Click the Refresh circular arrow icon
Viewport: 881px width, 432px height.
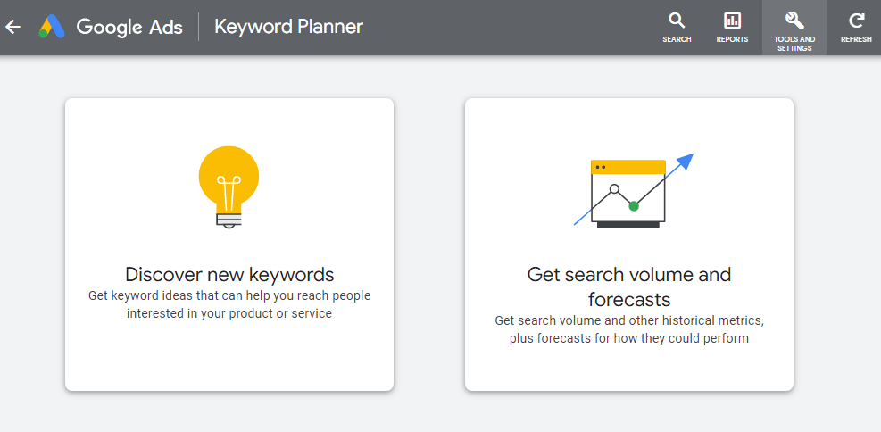click(856, 21)
